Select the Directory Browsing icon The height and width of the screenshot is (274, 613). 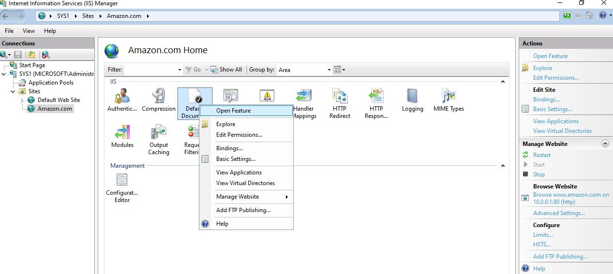click(x=231, y=96)
